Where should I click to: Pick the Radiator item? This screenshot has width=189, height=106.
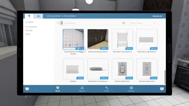point(73,69)
